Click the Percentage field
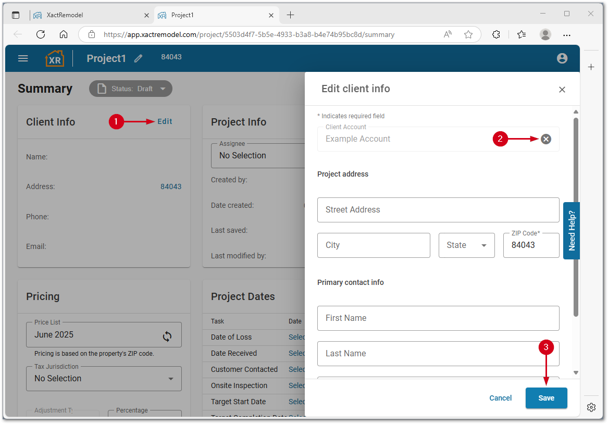 [145, 413]
